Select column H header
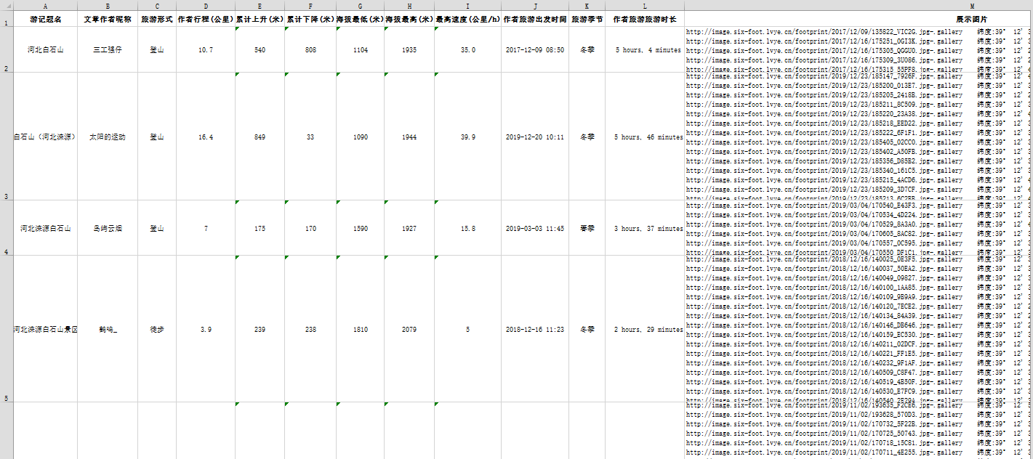1033x459 pixels. point(410,5)
